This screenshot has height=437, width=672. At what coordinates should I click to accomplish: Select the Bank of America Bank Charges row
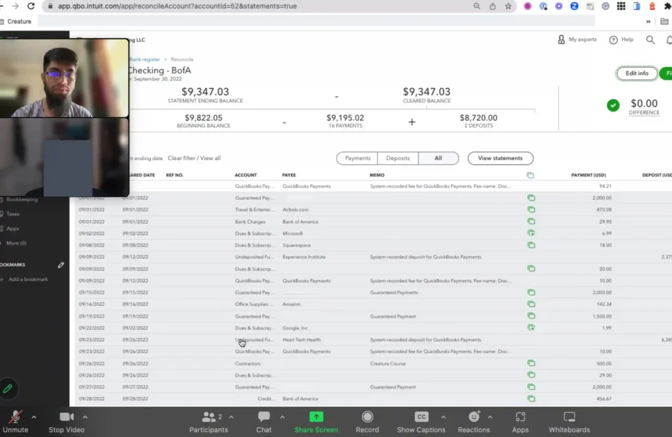373,222
